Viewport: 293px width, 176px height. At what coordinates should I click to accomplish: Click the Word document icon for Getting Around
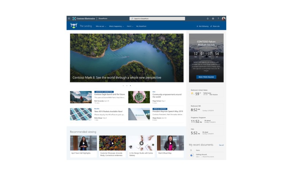pos(192,155)
